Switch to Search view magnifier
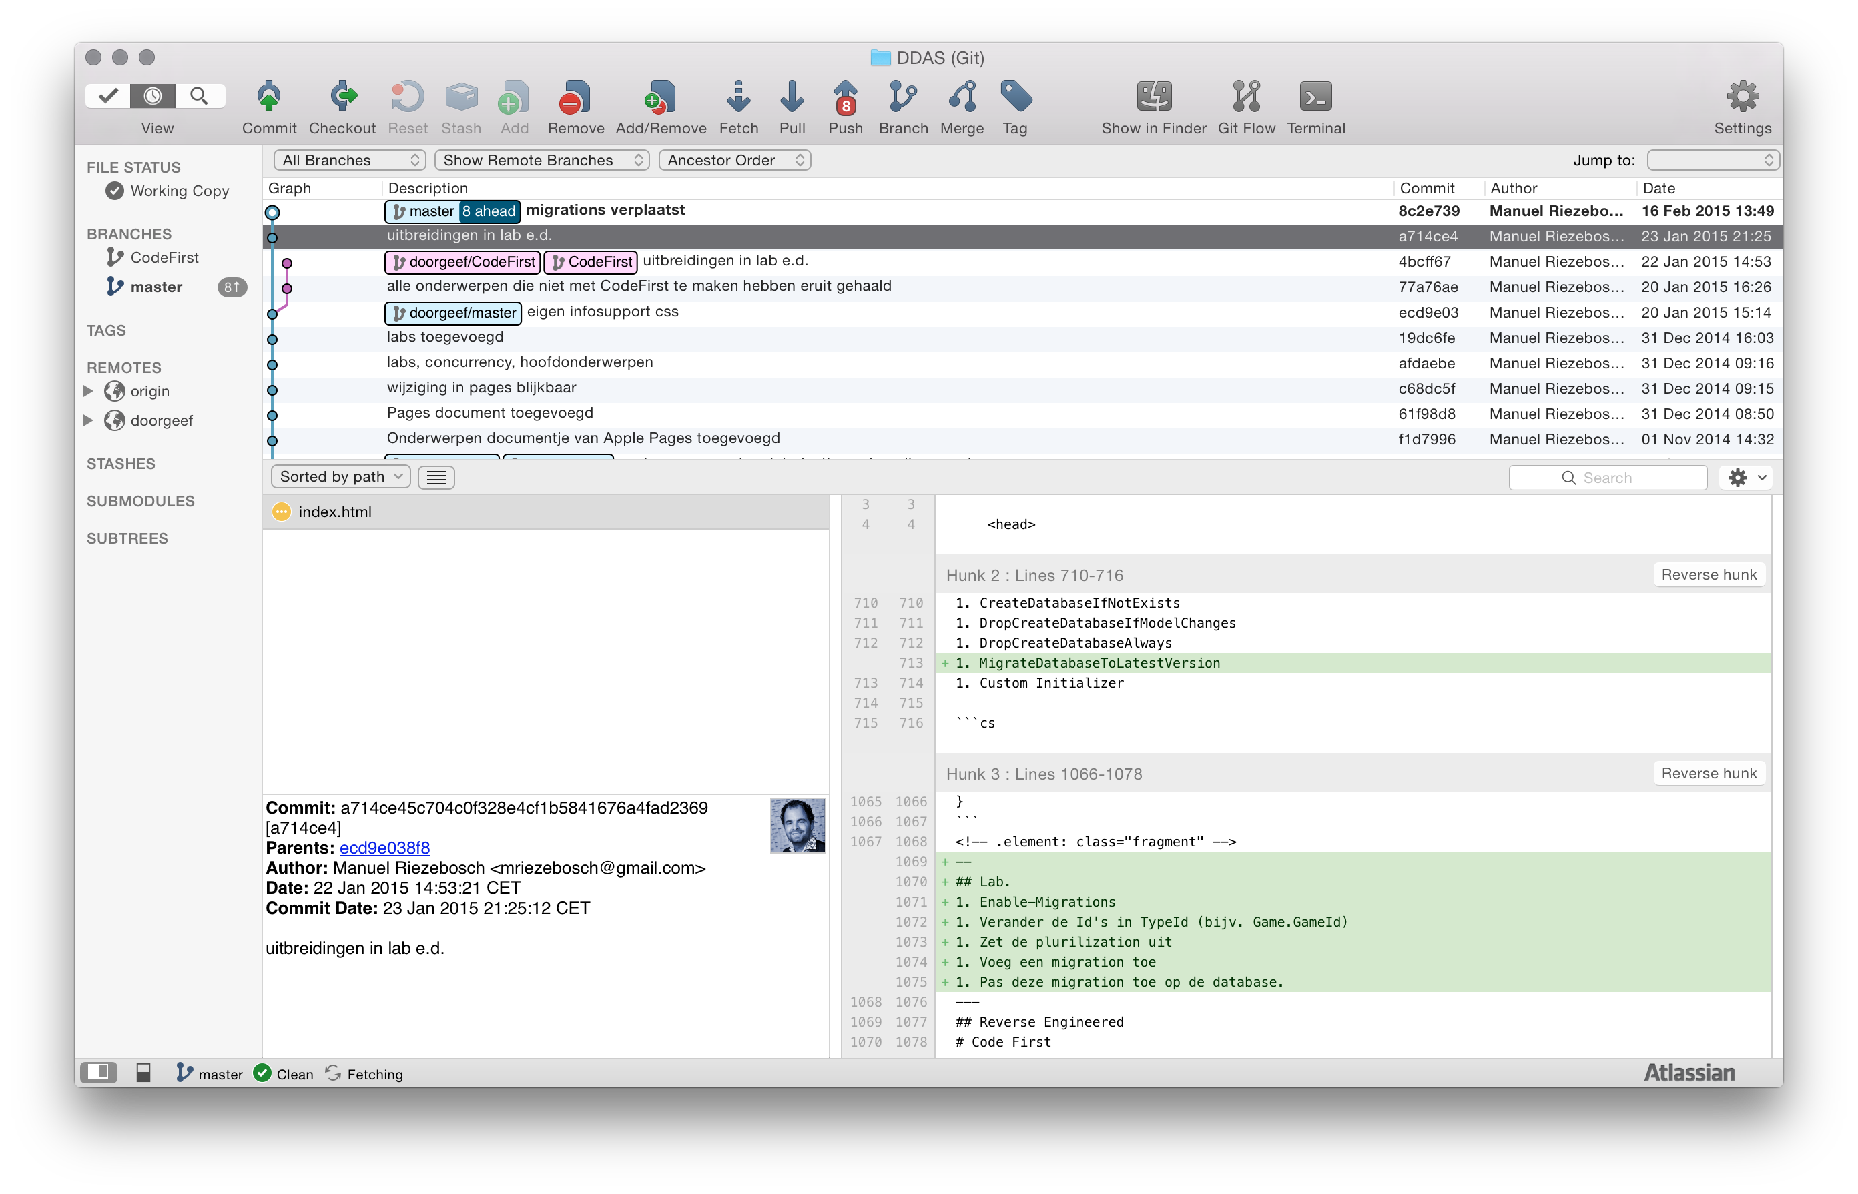The image size is (1858, 1194). click(x=200, y=96)
